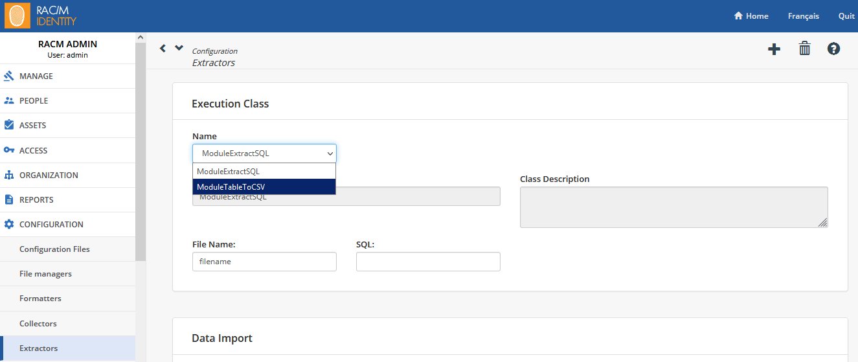
Task: Click the People group icon
Action: [9, 100]
